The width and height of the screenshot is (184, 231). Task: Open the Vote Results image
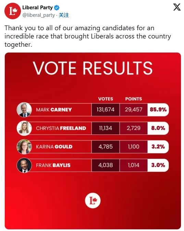point(93,141)
